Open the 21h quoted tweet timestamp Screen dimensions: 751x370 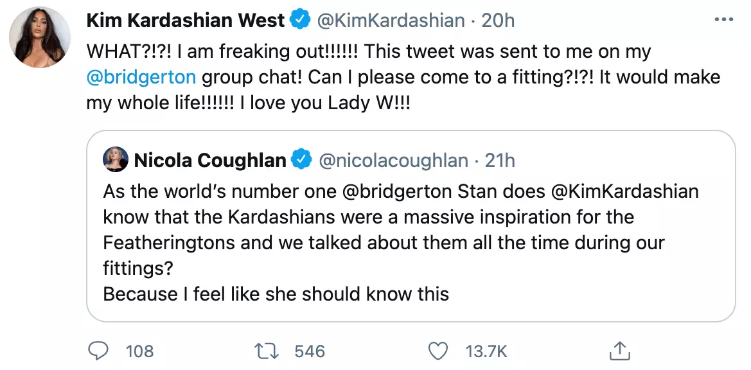500,160
